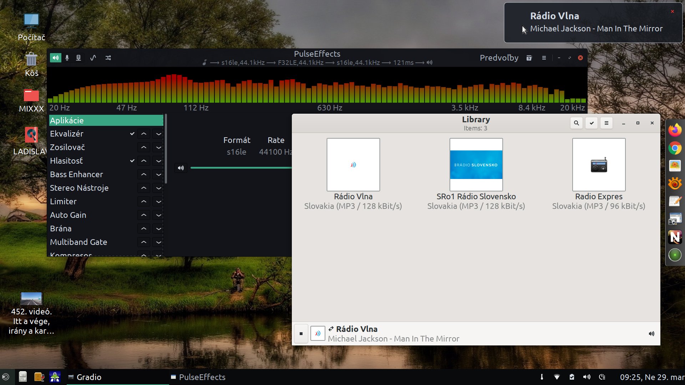This screenshot has width=685, height=385.
Task: Toggle the Hlasitosť enabled checkmark
Action: (x=132, y=161)
